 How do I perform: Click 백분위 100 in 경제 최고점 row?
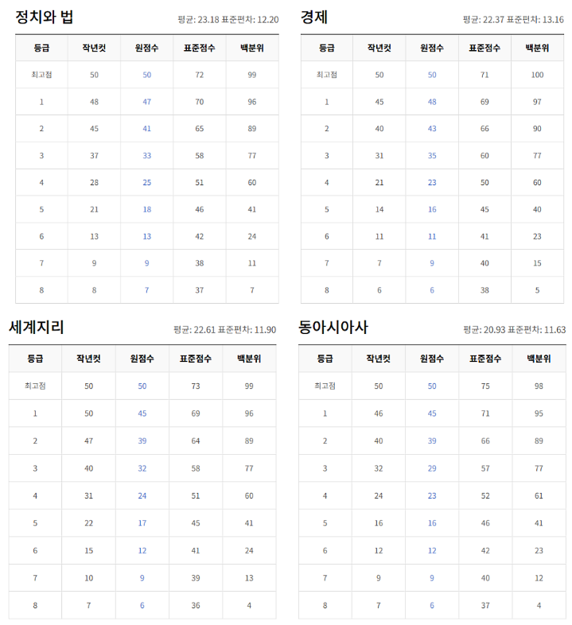click(537, 75)
